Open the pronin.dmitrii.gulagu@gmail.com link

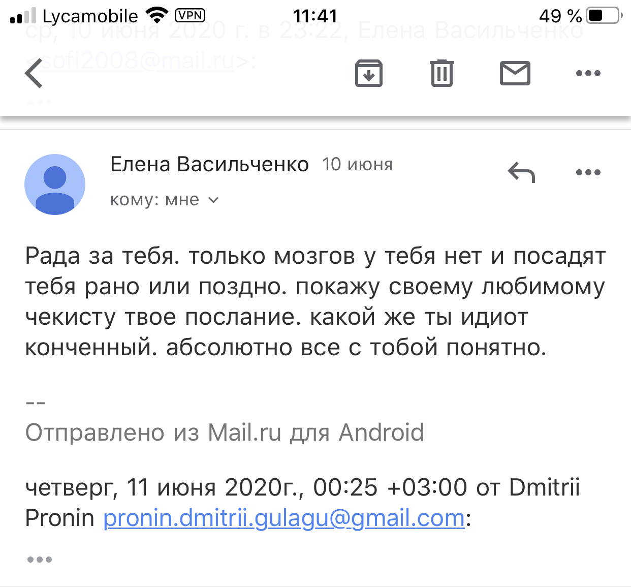click(x=284, y=518)
